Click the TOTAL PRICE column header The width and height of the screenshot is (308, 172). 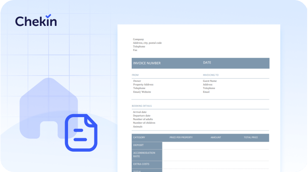[251, 137]
